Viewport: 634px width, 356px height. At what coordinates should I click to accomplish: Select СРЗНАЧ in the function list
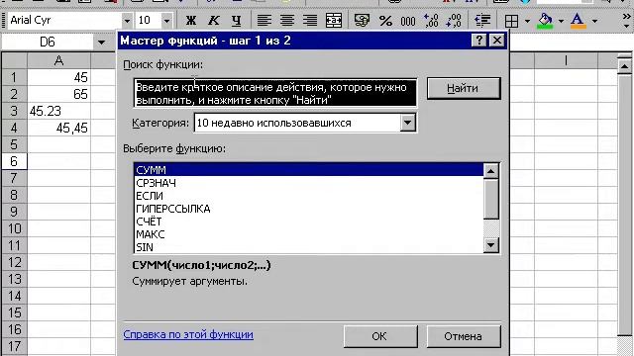point(308,183)
